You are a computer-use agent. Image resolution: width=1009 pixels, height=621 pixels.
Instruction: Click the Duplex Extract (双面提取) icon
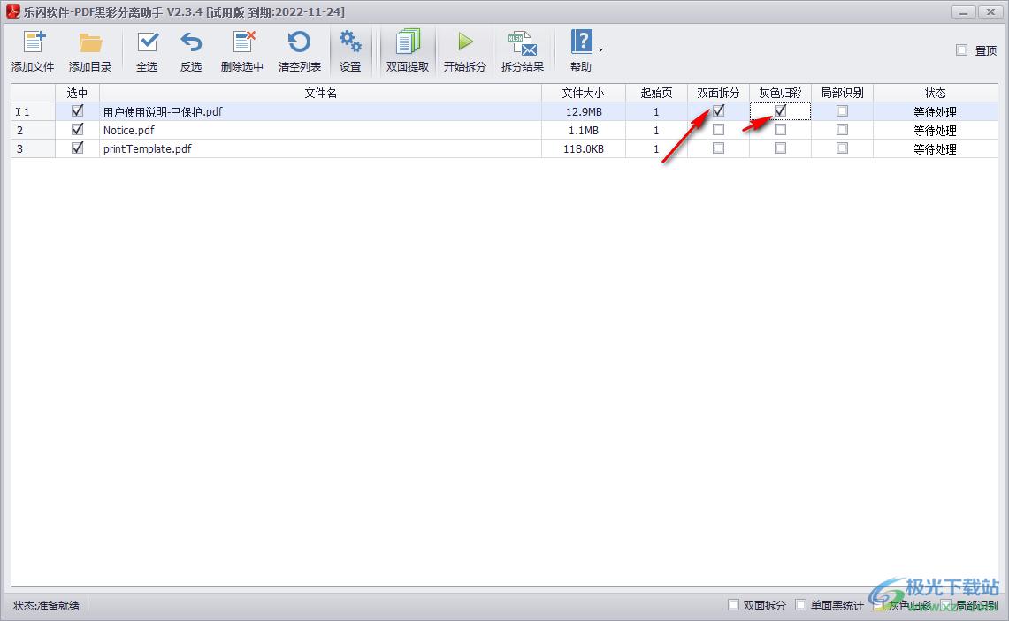click(x=408, y=43)
